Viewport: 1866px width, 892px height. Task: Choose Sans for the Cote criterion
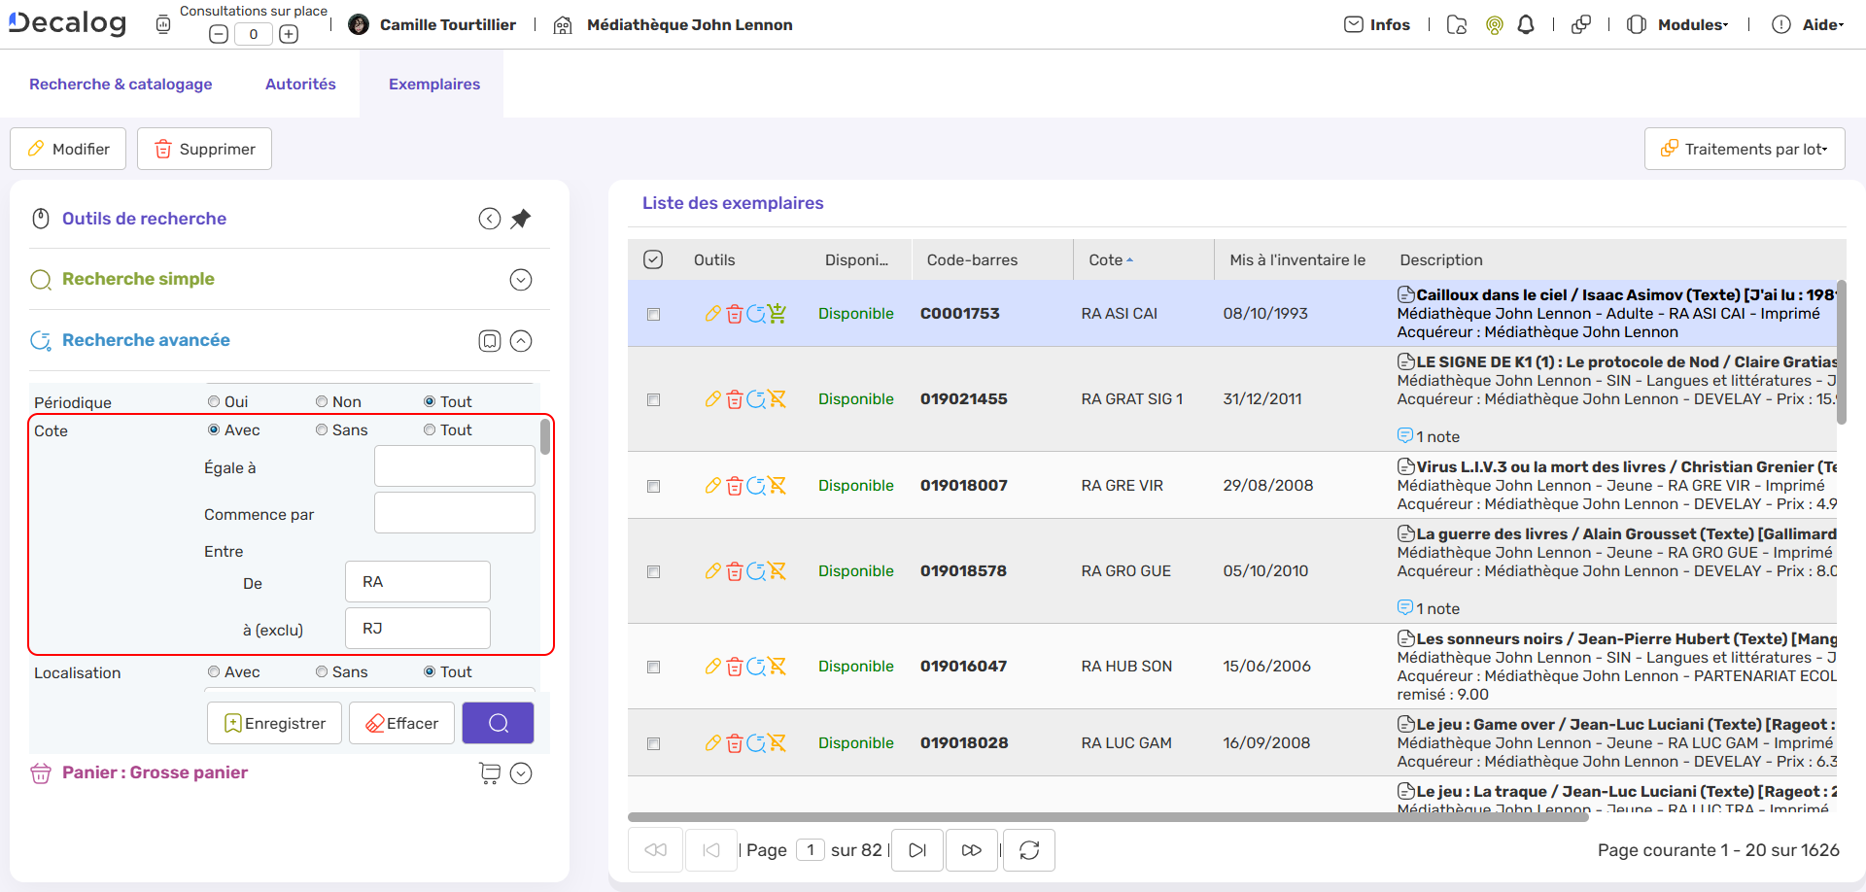click(321, 429)
